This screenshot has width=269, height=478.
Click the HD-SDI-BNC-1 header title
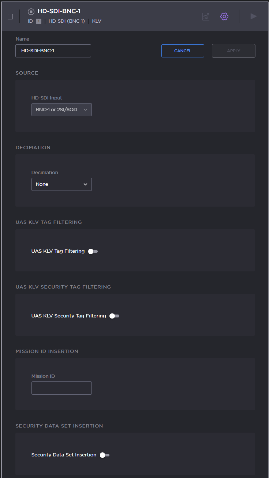click(x=59, y=11)
